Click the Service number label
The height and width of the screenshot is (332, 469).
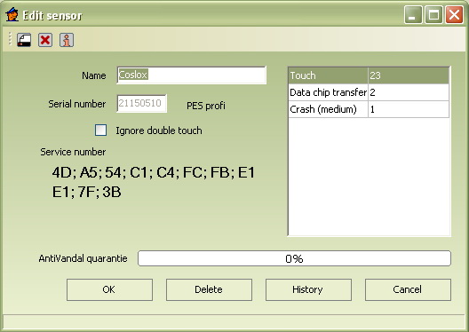click(x=73, y=152)
